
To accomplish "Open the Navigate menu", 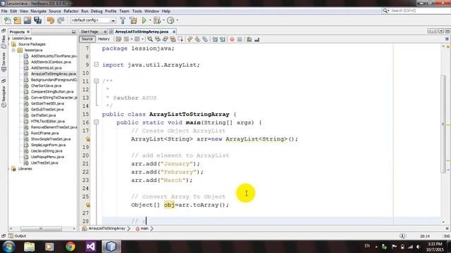I will tap(38, 11).
